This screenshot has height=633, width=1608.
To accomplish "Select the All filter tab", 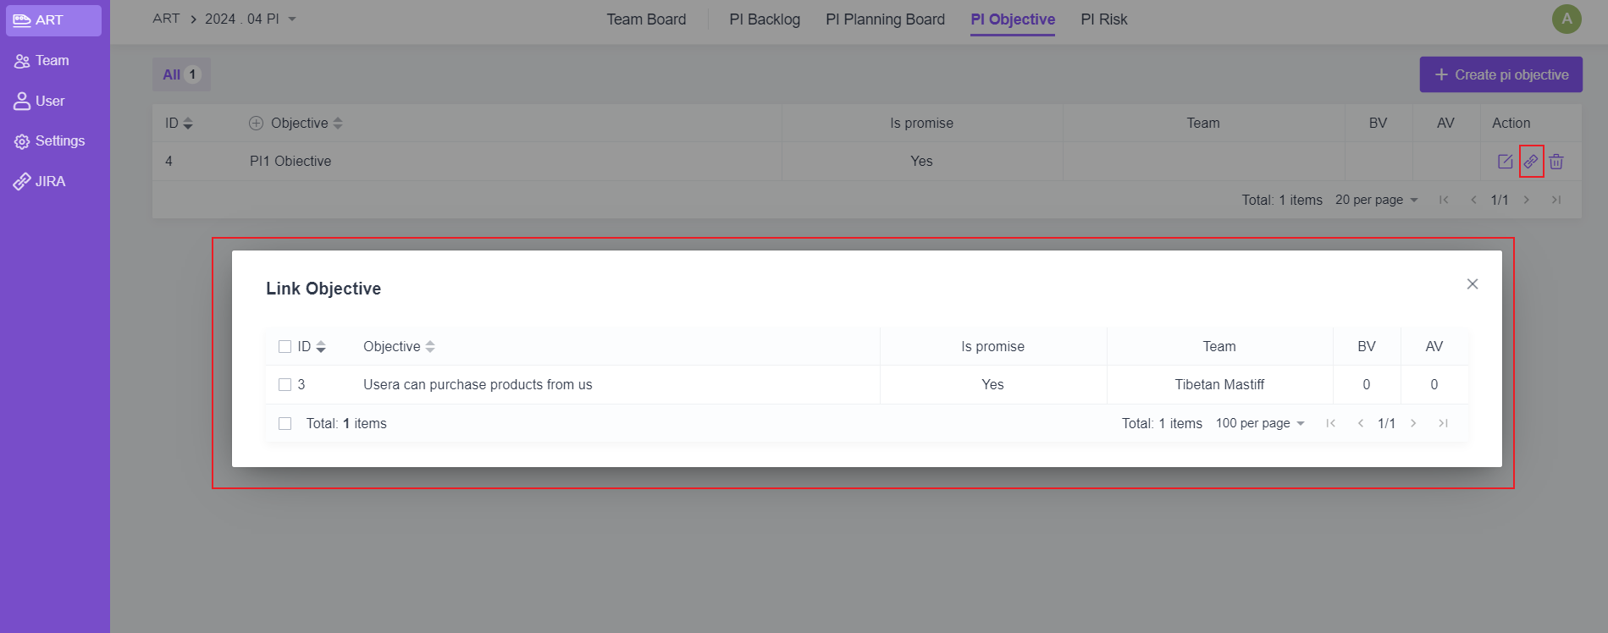I will (181, 74).
